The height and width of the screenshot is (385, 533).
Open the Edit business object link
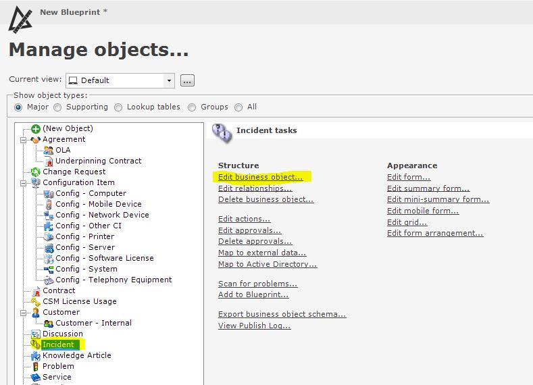260,177
